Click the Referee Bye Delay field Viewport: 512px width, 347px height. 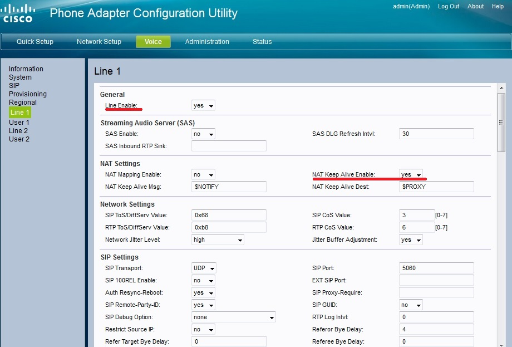pyautogui.click(x=436, y=342)
